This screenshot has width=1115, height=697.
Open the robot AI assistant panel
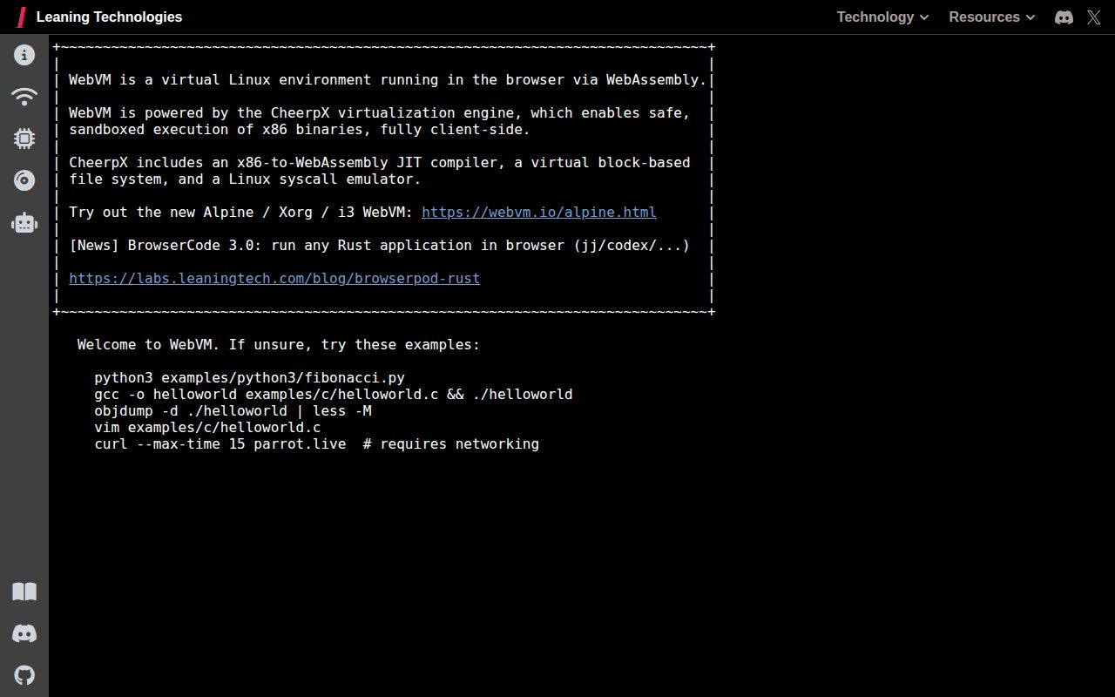24,222
